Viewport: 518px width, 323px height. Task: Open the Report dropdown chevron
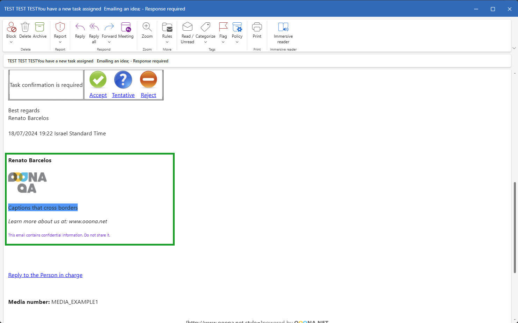(x=60, y=42)
